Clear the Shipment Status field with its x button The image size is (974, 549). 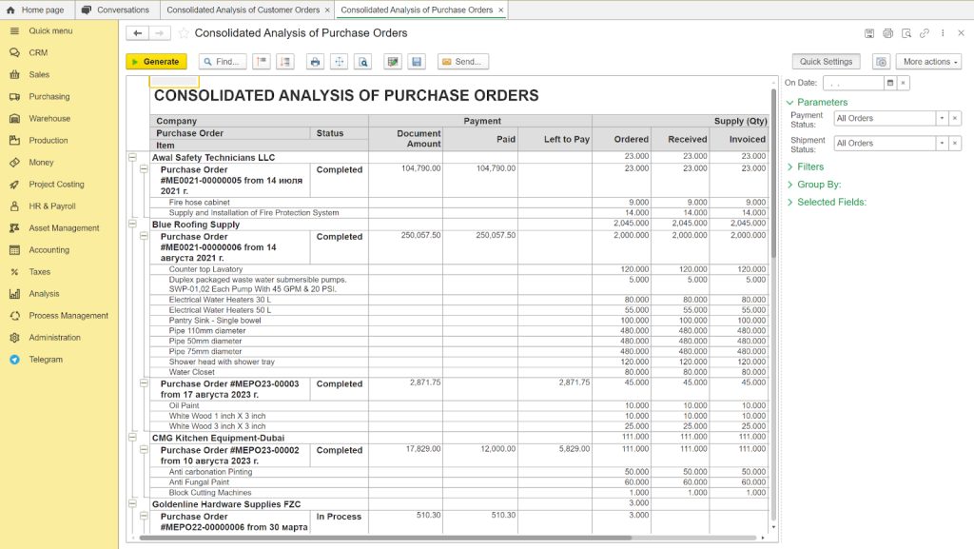[x=953, y=143]
